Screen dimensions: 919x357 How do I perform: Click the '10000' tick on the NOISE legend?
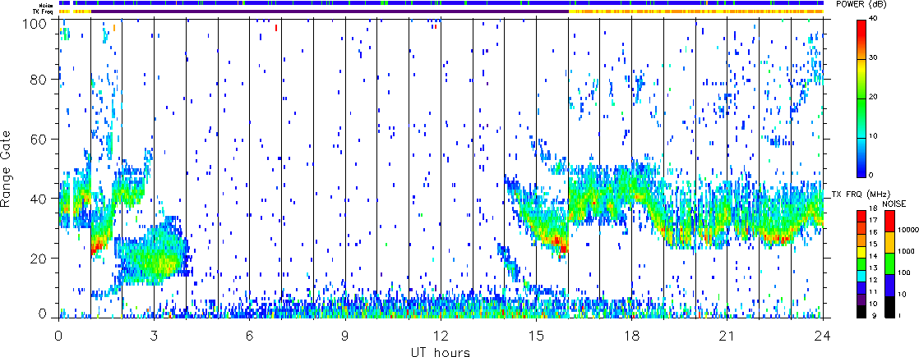click(907, 231)
